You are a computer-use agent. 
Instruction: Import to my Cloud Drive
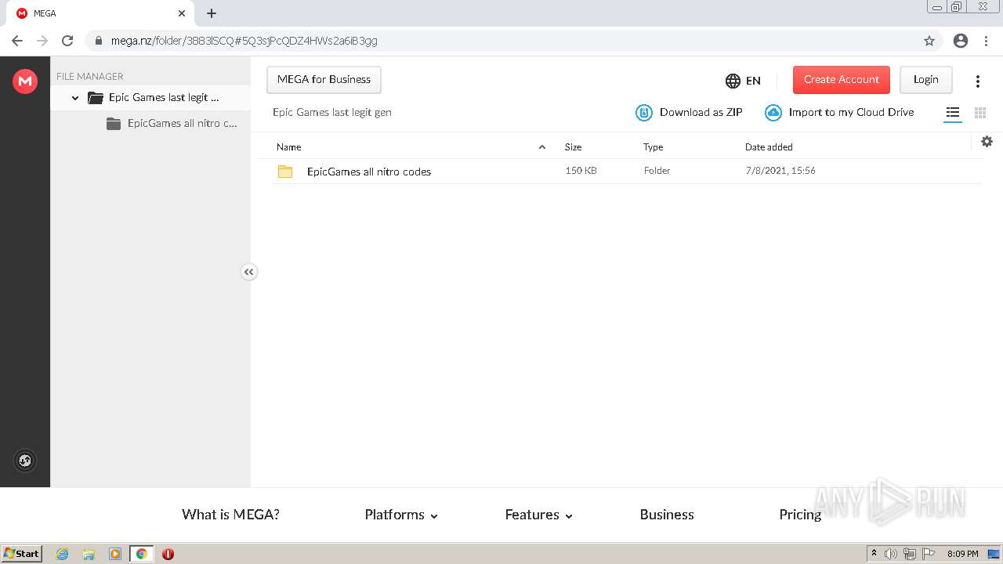852,113
